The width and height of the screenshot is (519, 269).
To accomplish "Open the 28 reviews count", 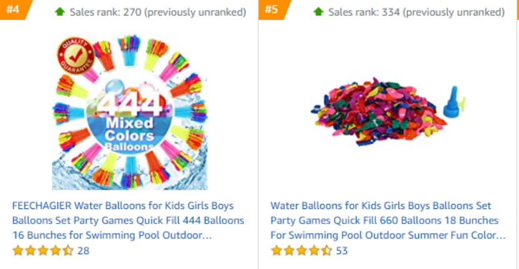I will (84, 251).
